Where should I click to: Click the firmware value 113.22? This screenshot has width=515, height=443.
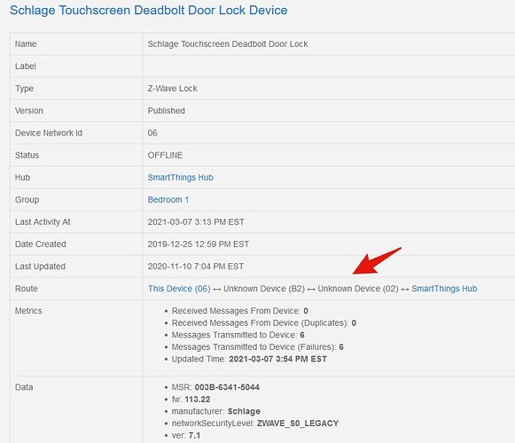tap(198, 400)
